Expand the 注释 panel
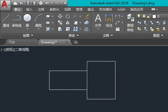 click(x=108, y=35)
